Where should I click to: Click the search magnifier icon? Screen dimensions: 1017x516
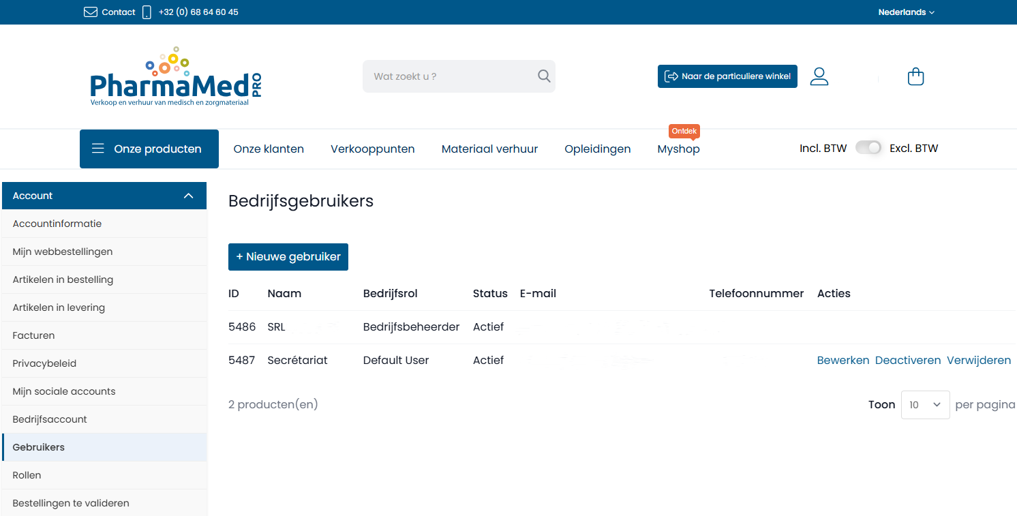[x=543, y=76]
